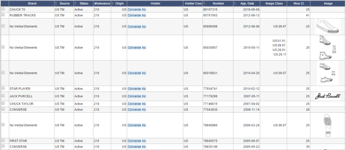This screenshot has width=346, height=150.
Task: Sort by Number using its sort arrows
Action: (204, 4)
